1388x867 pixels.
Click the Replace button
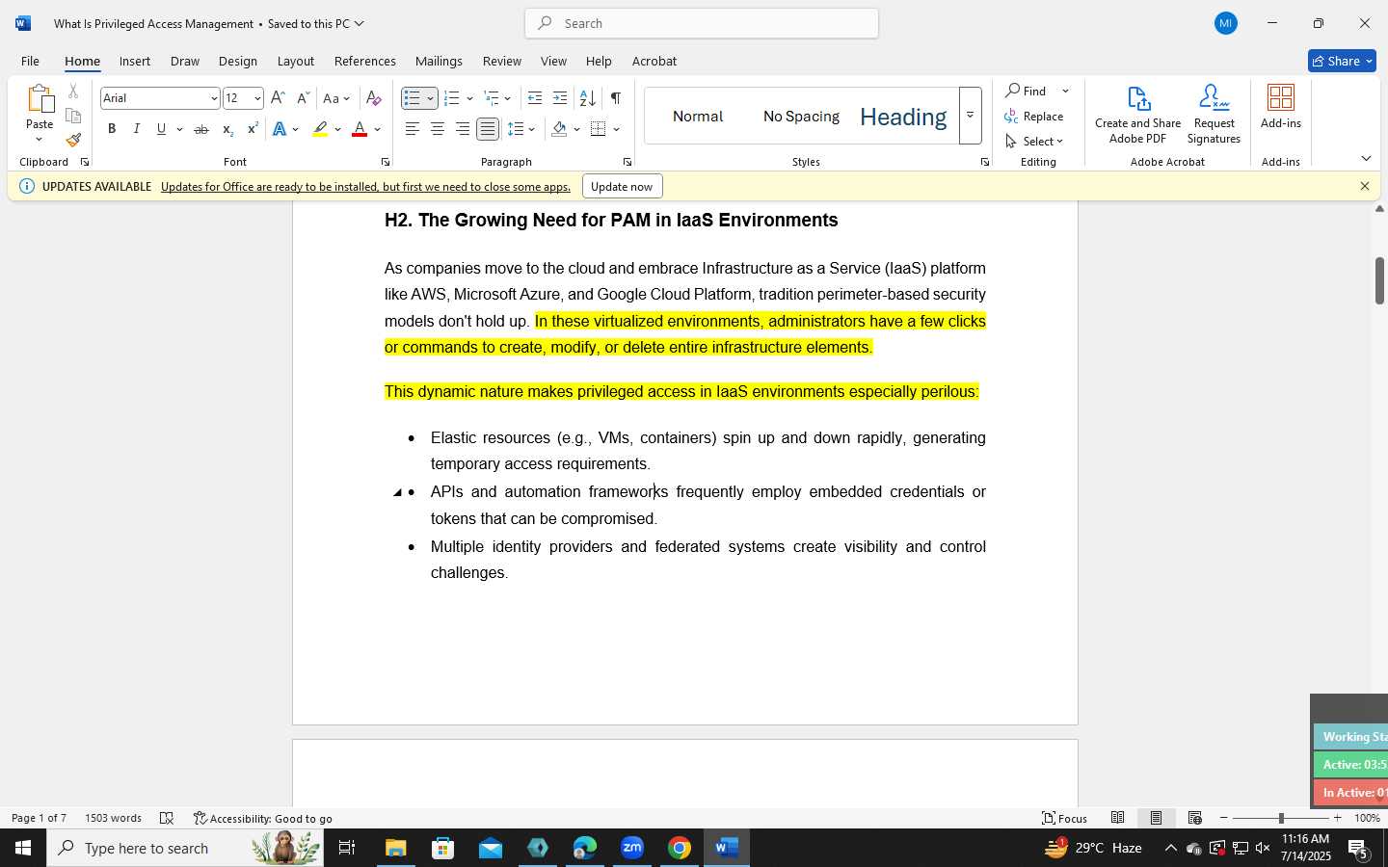(1033, 116)
